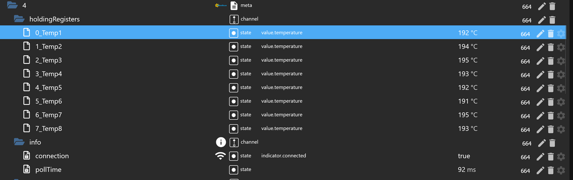Click the state icon of 4_Temp5 row
Screen dimensions: 573x180
click(x=233, y=88)
